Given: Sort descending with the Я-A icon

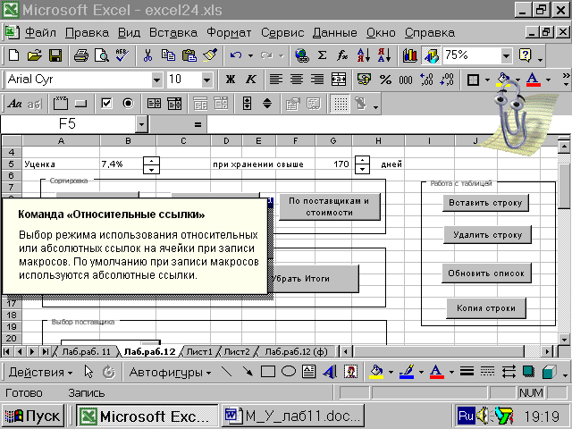Looking at the screenshot, I should (x=384, y=55).
